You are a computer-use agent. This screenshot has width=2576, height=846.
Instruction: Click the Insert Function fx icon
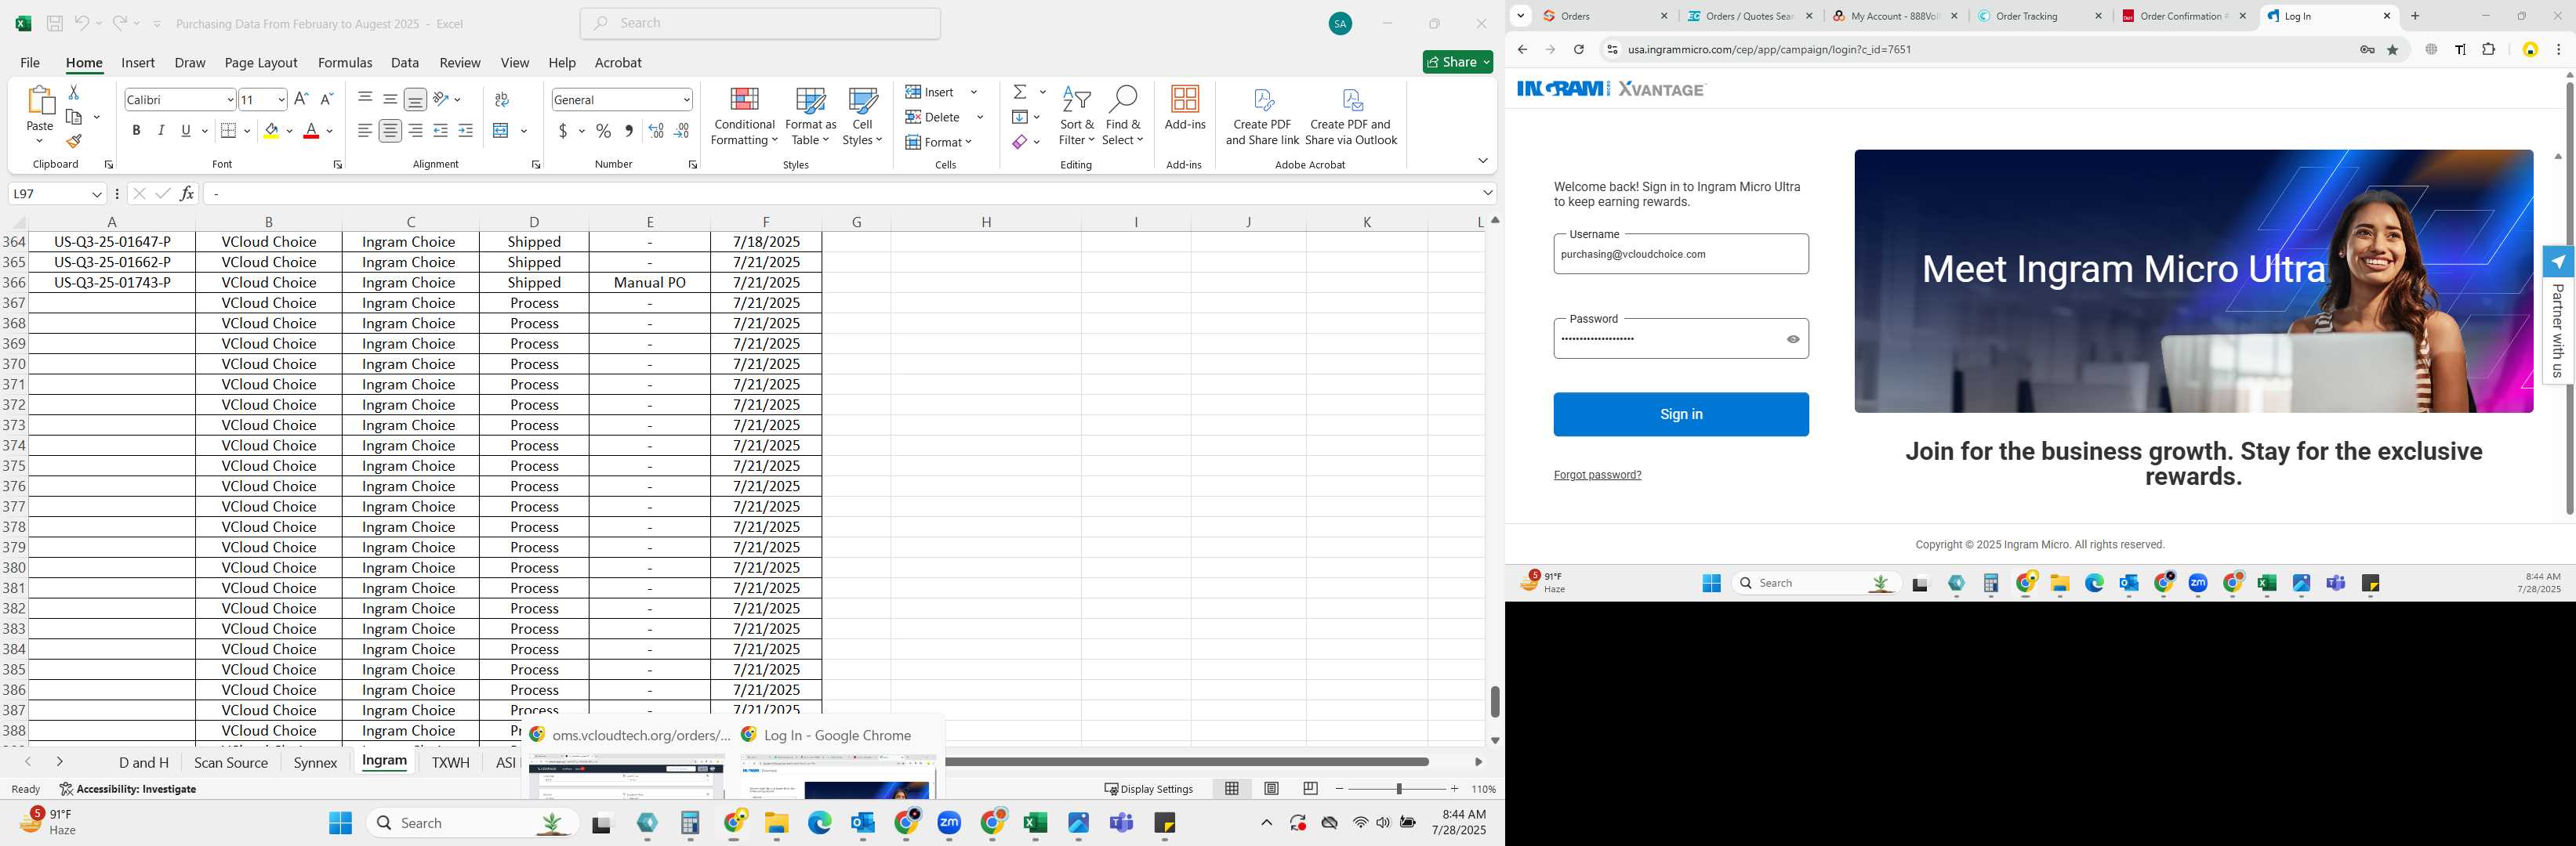pyautogui.click(x=187, y=193)
